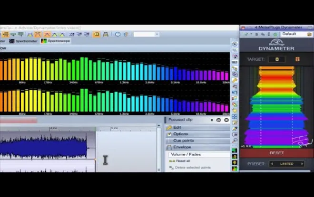Open the Spectroscope meter tab
Viewport: 314px width, 197px height.
coord(56,41)
